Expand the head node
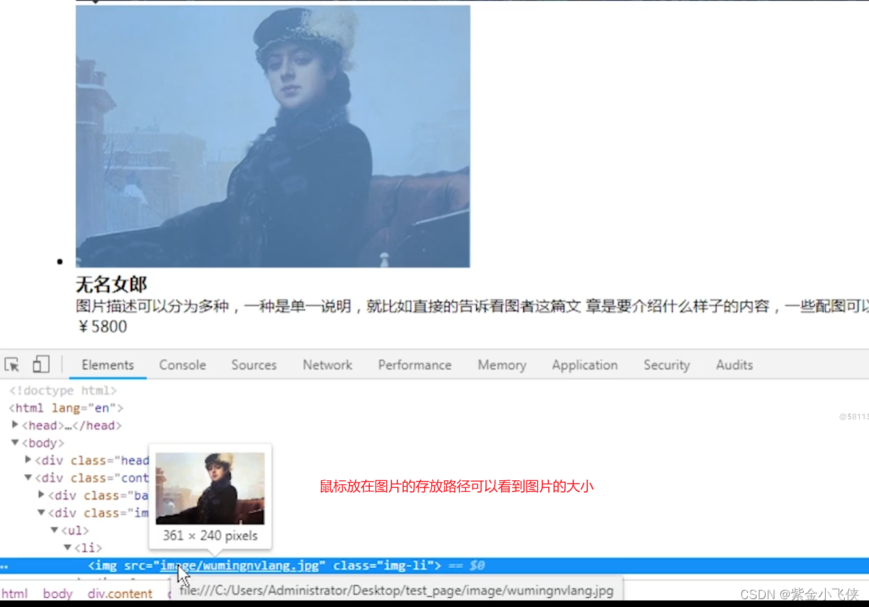This screenshot has height=607, width=869. (15, 425)
